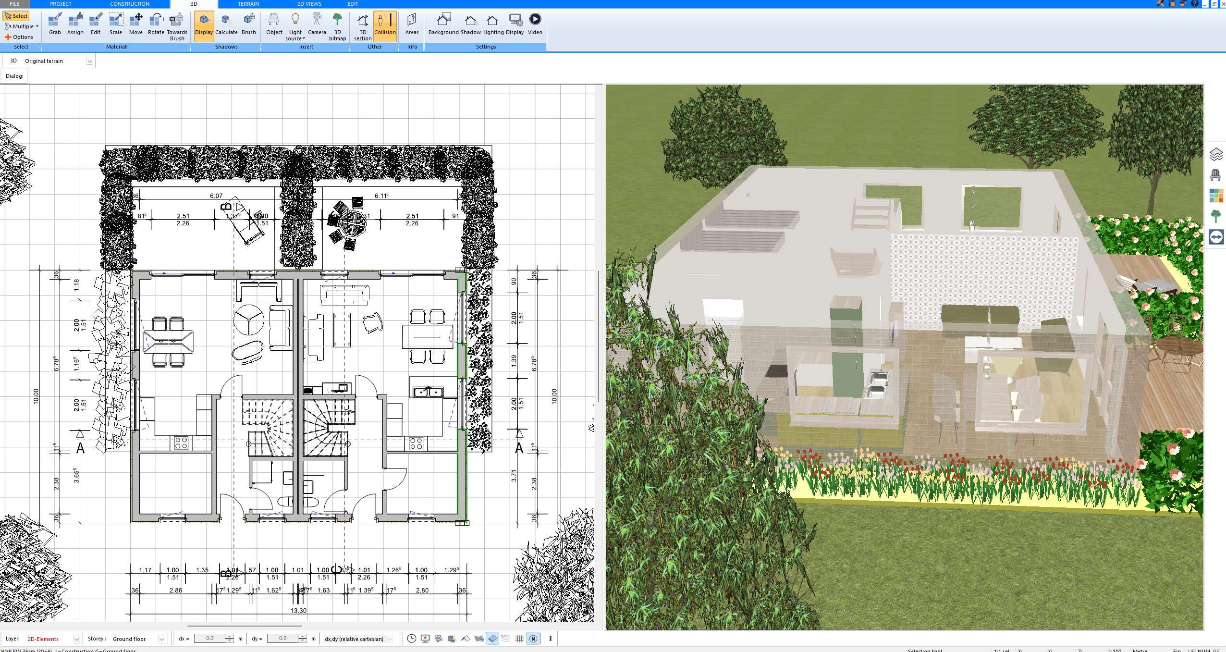1226x652 pixels.
Task: Activate the Select tool
Action: (16, 16)
